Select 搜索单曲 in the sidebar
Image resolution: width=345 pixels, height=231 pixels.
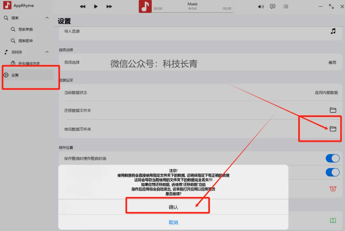click(26, 29)
